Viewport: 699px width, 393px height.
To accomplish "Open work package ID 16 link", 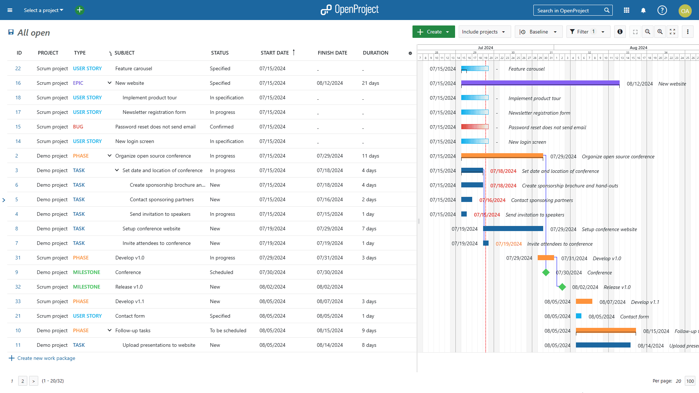I will (x=18, y=83).
